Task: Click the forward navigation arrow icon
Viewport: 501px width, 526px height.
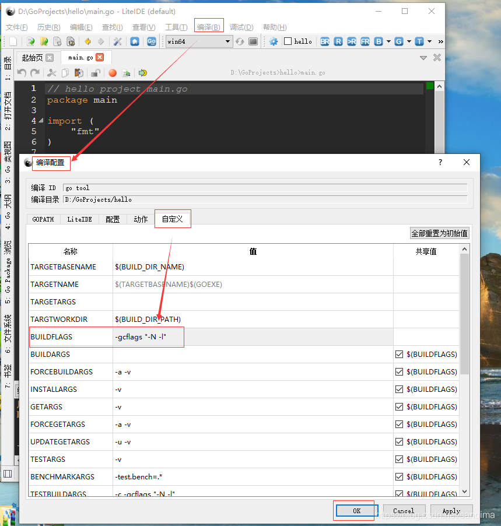Action: [x=101, y=41]
